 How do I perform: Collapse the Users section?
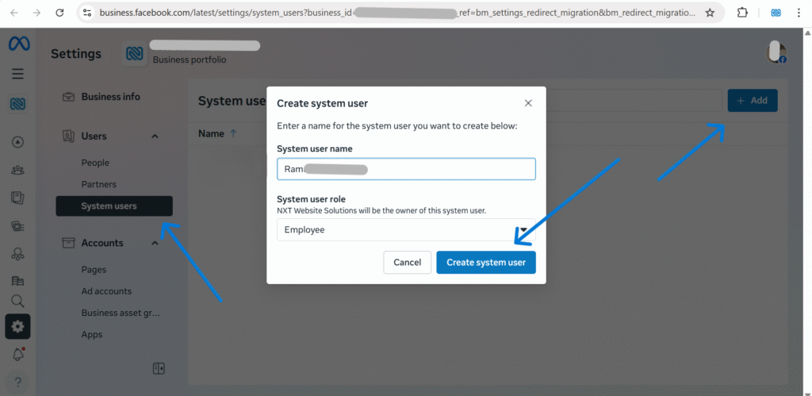coord(155,136)
